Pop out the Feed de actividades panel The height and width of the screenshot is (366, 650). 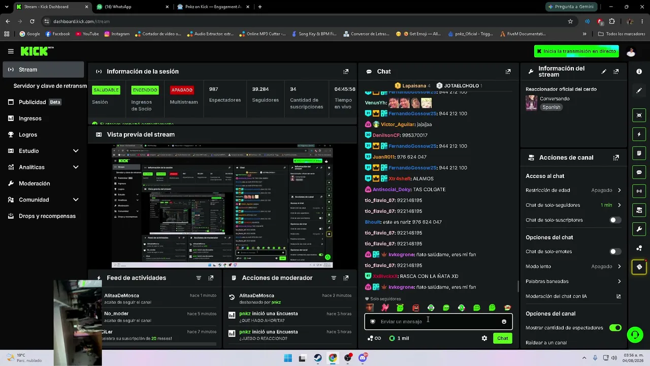coord(211,278)
